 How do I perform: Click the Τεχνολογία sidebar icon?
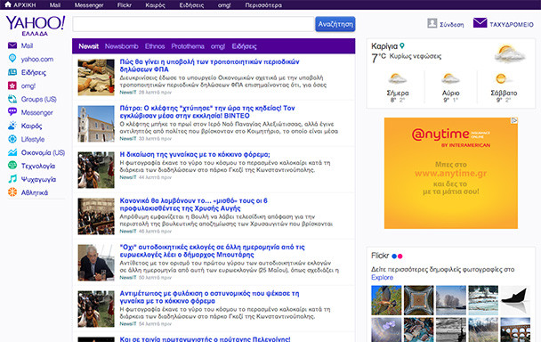tap(12, 166)
